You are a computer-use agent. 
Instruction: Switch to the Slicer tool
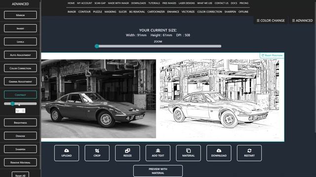pyautogui.click(x=122, y=12)
